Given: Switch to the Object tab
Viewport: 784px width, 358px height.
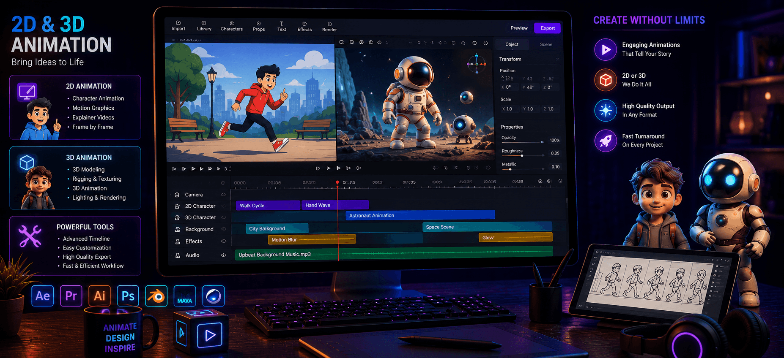Looking at the screenshot, I should [x=512, y=44].
